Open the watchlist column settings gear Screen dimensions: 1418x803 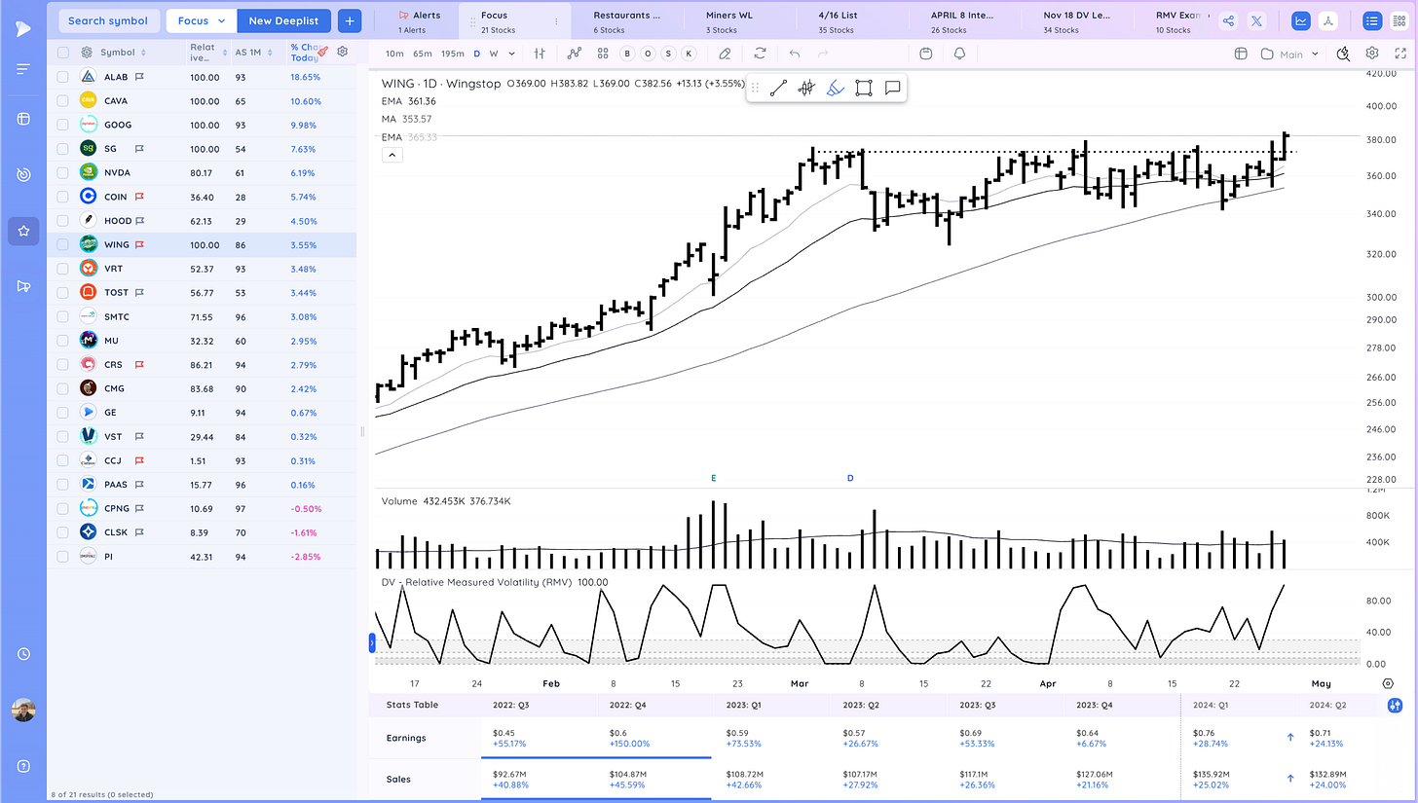click(342, 52)
